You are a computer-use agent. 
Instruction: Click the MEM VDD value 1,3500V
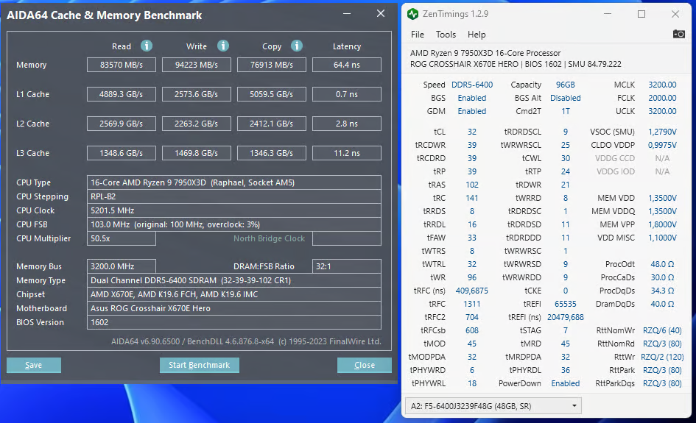click(x=662, y=198)
